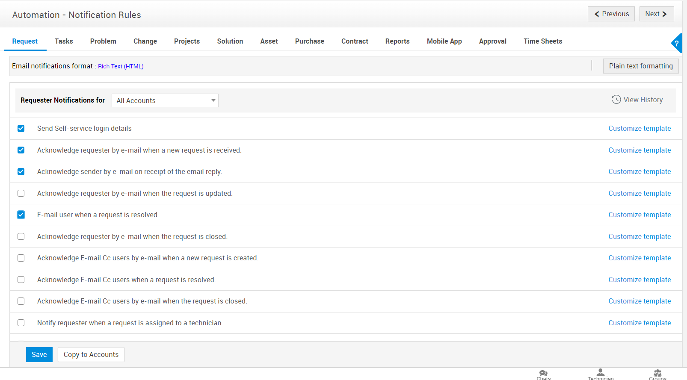Switch to Plain text formatting

[640, 66]
